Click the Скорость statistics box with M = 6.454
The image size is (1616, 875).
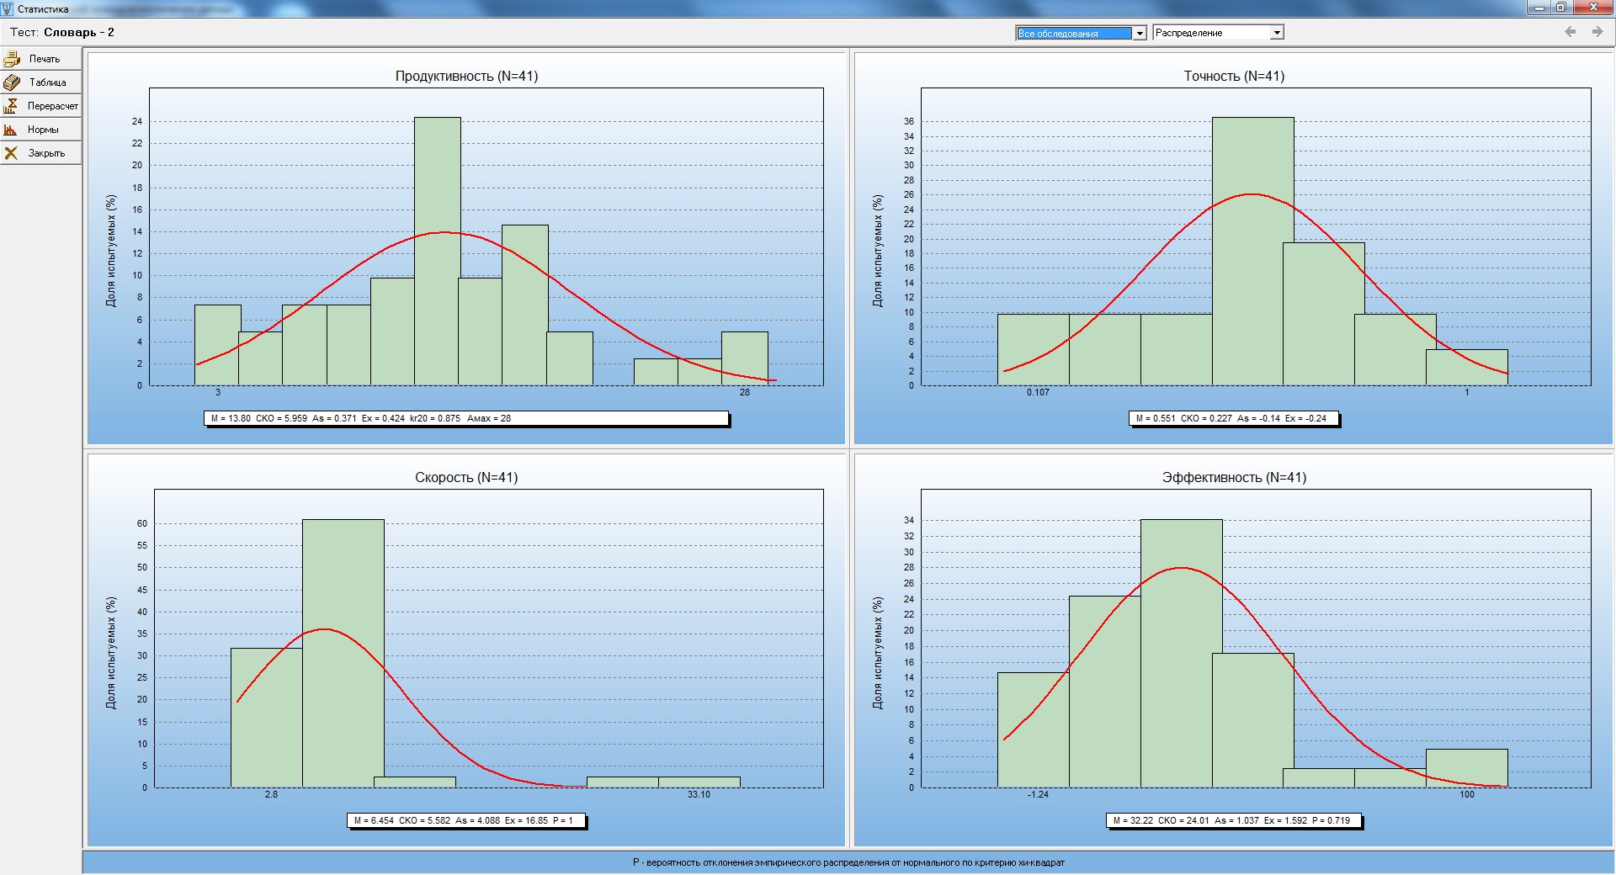466,820
